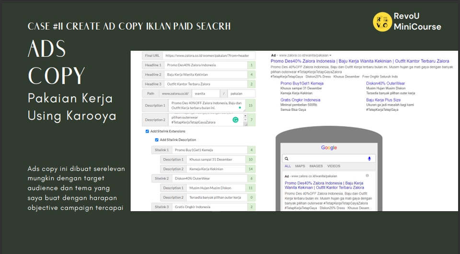Open dropdown arrow beside www.zalora.co.id/wanita/pakaian
Screen dimensions: 460x254
(x=330, y=56)
